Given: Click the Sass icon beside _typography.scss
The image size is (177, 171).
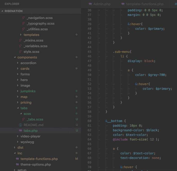Looking at the screenshot, I should (23, 23).
